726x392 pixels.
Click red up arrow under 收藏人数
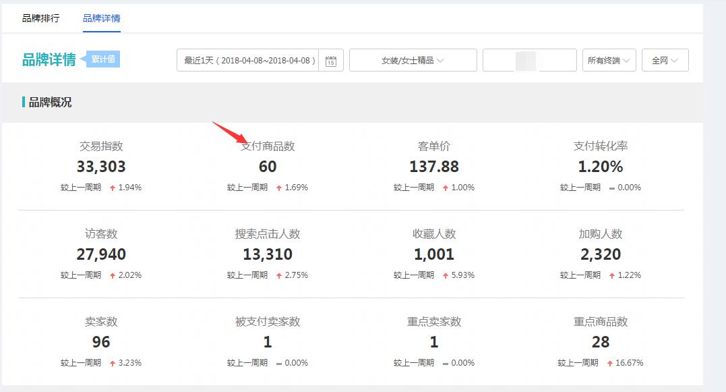pyautogui.click(x=446, y=275)
